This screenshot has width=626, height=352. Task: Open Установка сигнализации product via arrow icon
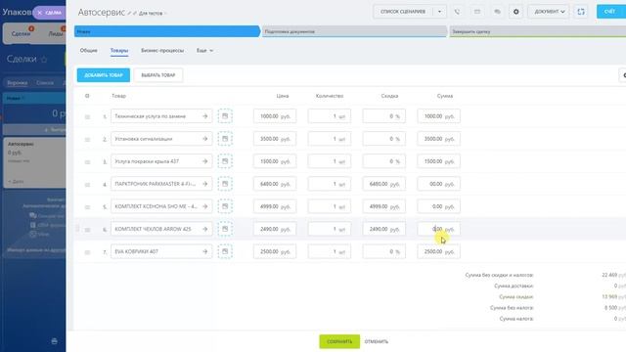point(204,139)
